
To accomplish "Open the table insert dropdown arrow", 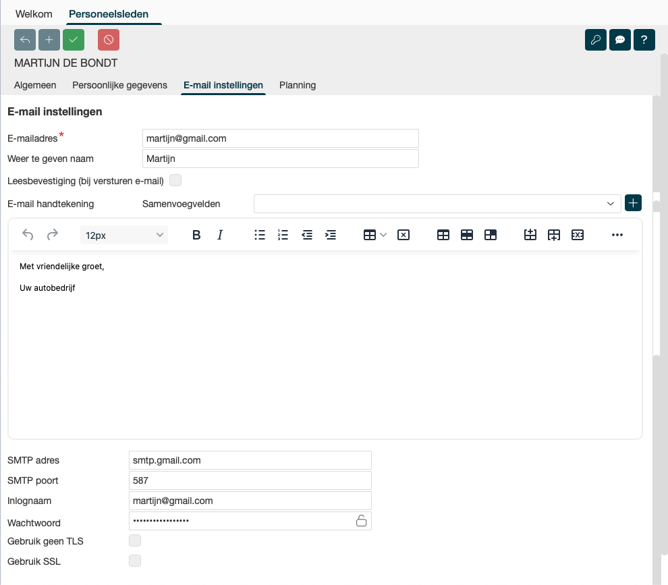I will (383, 235).
